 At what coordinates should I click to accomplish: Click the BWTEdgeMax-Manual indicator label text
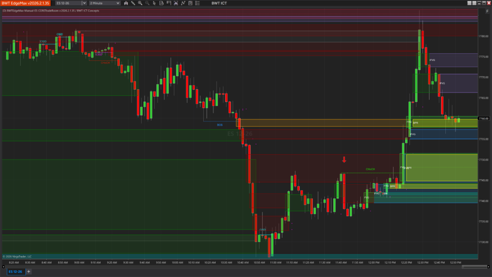(51, 11)
